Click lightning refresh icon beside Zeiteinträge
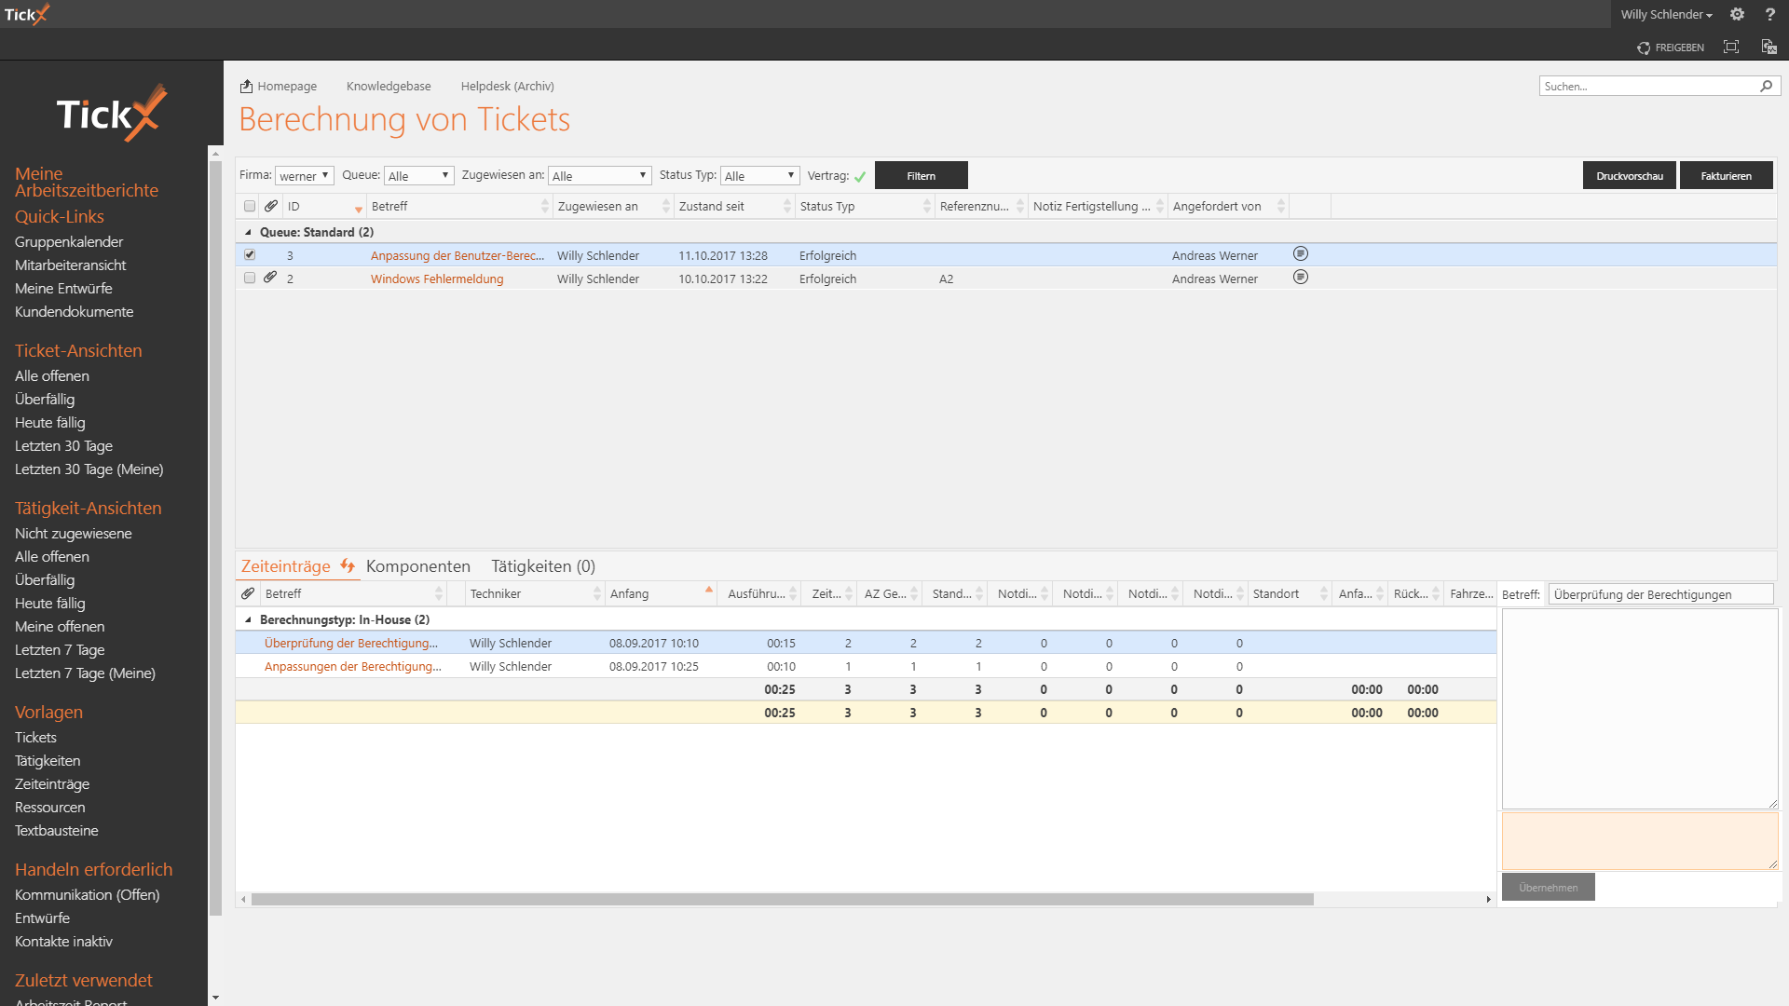The image size is (1789, 1006). click(x=348, y=565)
